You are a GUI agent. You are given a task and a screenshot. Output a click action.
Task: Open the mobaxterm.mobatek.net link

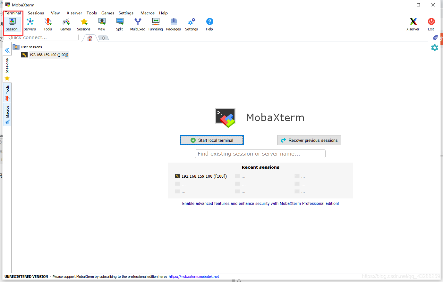194,277
